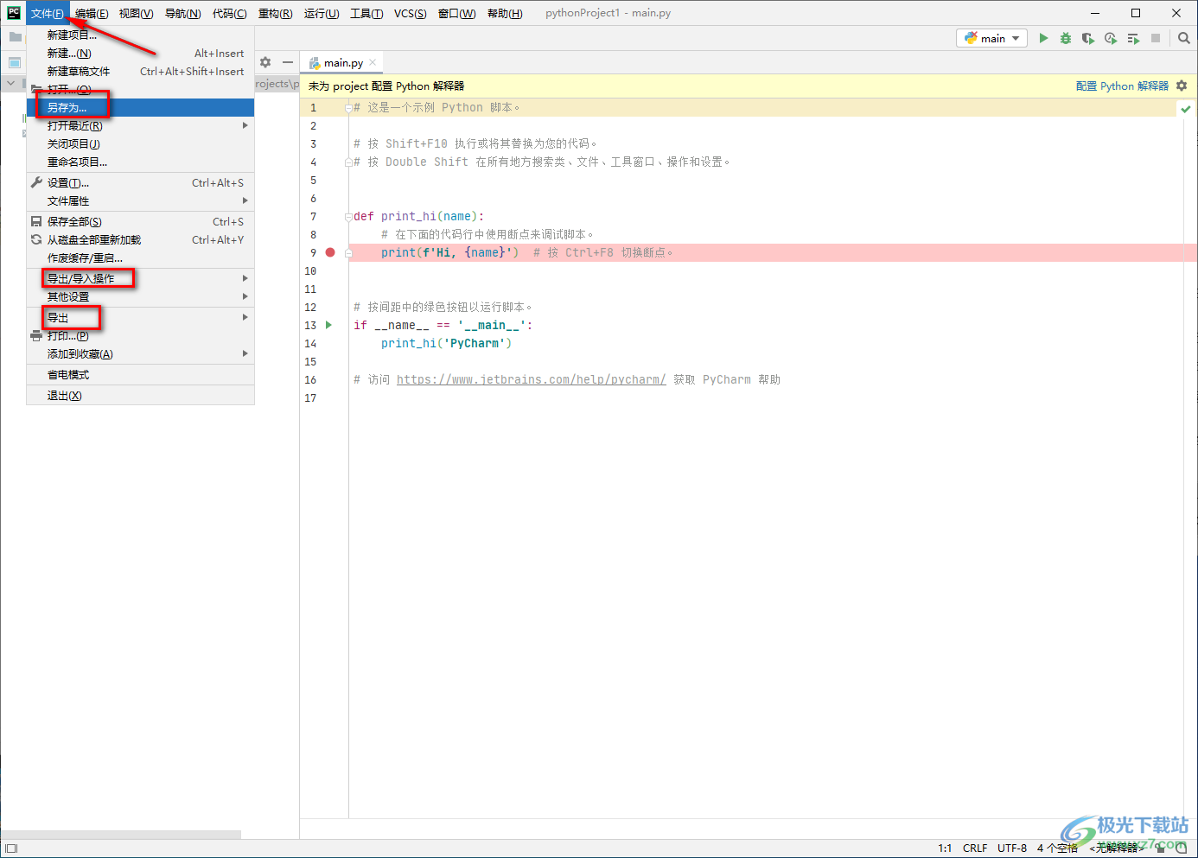The width and height of the screenshot is (1198, 858).
Task: Choose 打印...(P) menu entry
Action: click(x=140, y=335)
